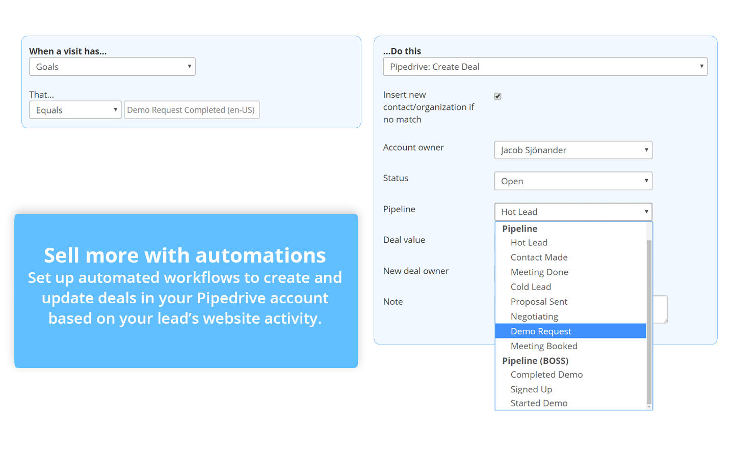The width and height of the screenshot is (734, 458).
Task: Select the Meeting Booked stage
Action: [x=544, y=346]
